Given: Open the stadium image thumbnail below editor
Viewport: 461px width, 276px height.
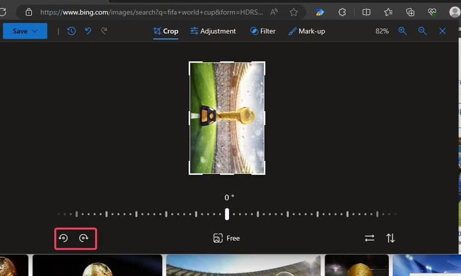Looking at the screenshot, I should pos(244,265).
